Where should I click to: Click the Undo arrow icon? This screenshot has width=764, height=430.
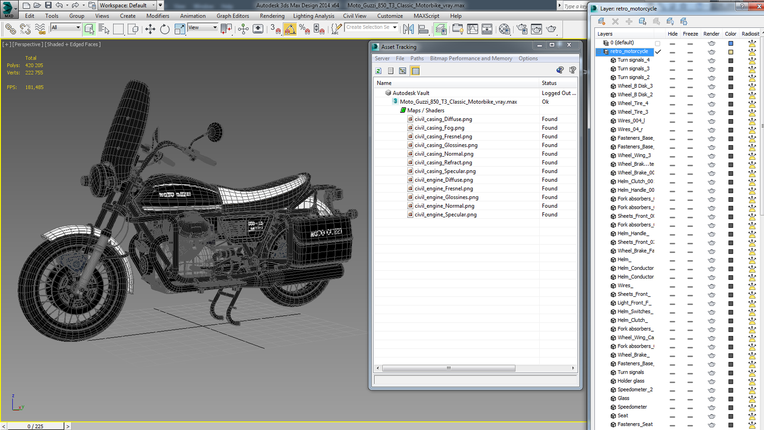(x=59, y=5)
